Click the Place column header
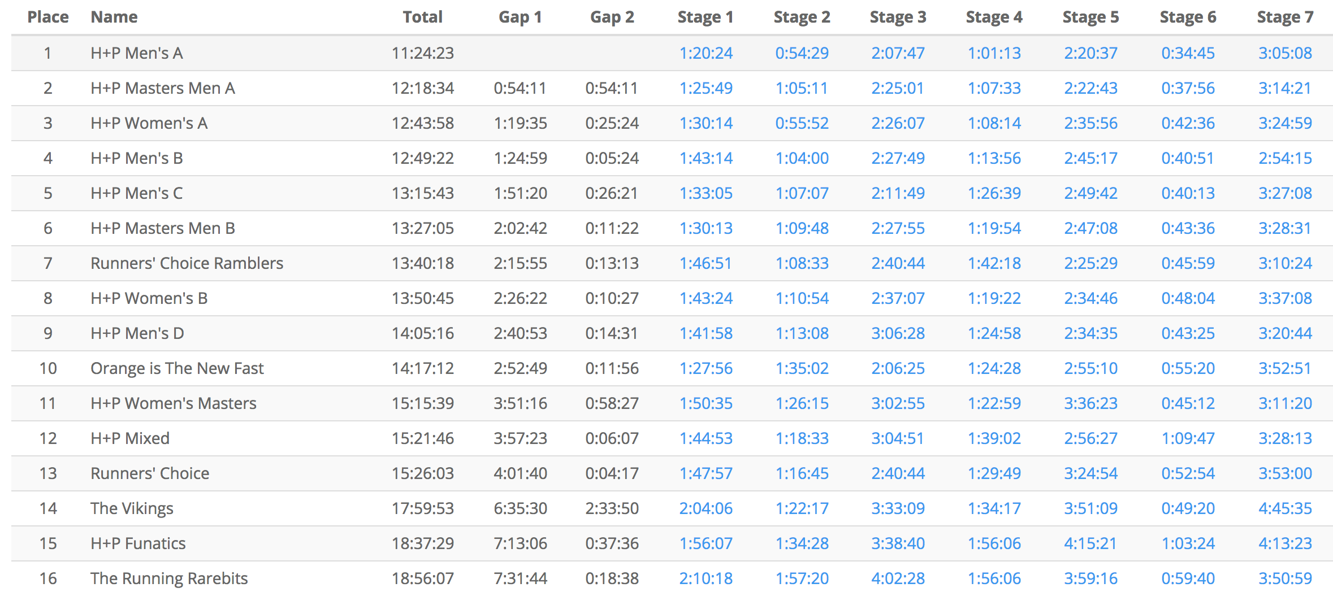This screenshot has height=592, width=1333. click(48, 17)
